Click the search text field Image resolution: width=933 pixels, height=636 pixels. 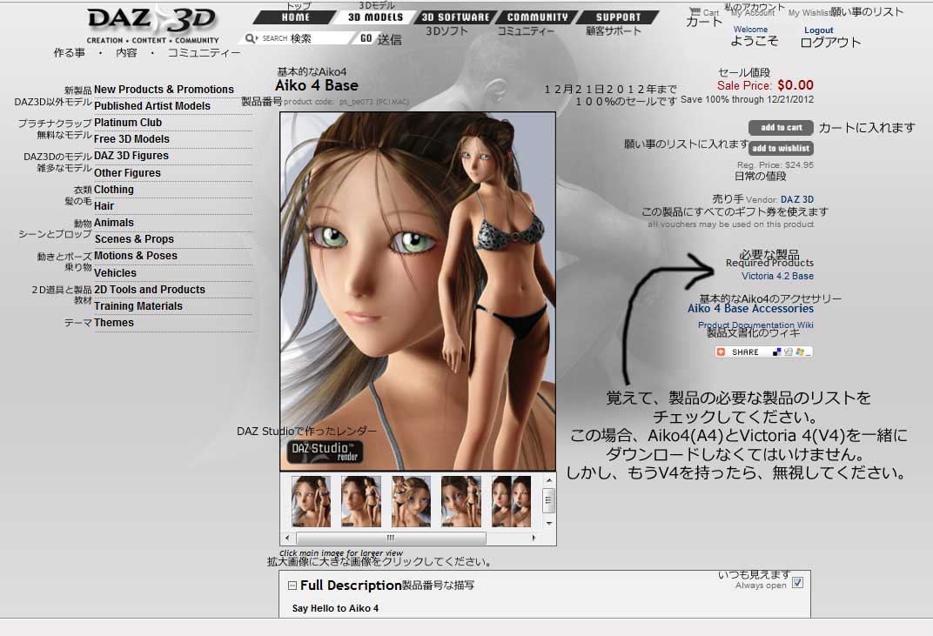click(x=307, y=38)
